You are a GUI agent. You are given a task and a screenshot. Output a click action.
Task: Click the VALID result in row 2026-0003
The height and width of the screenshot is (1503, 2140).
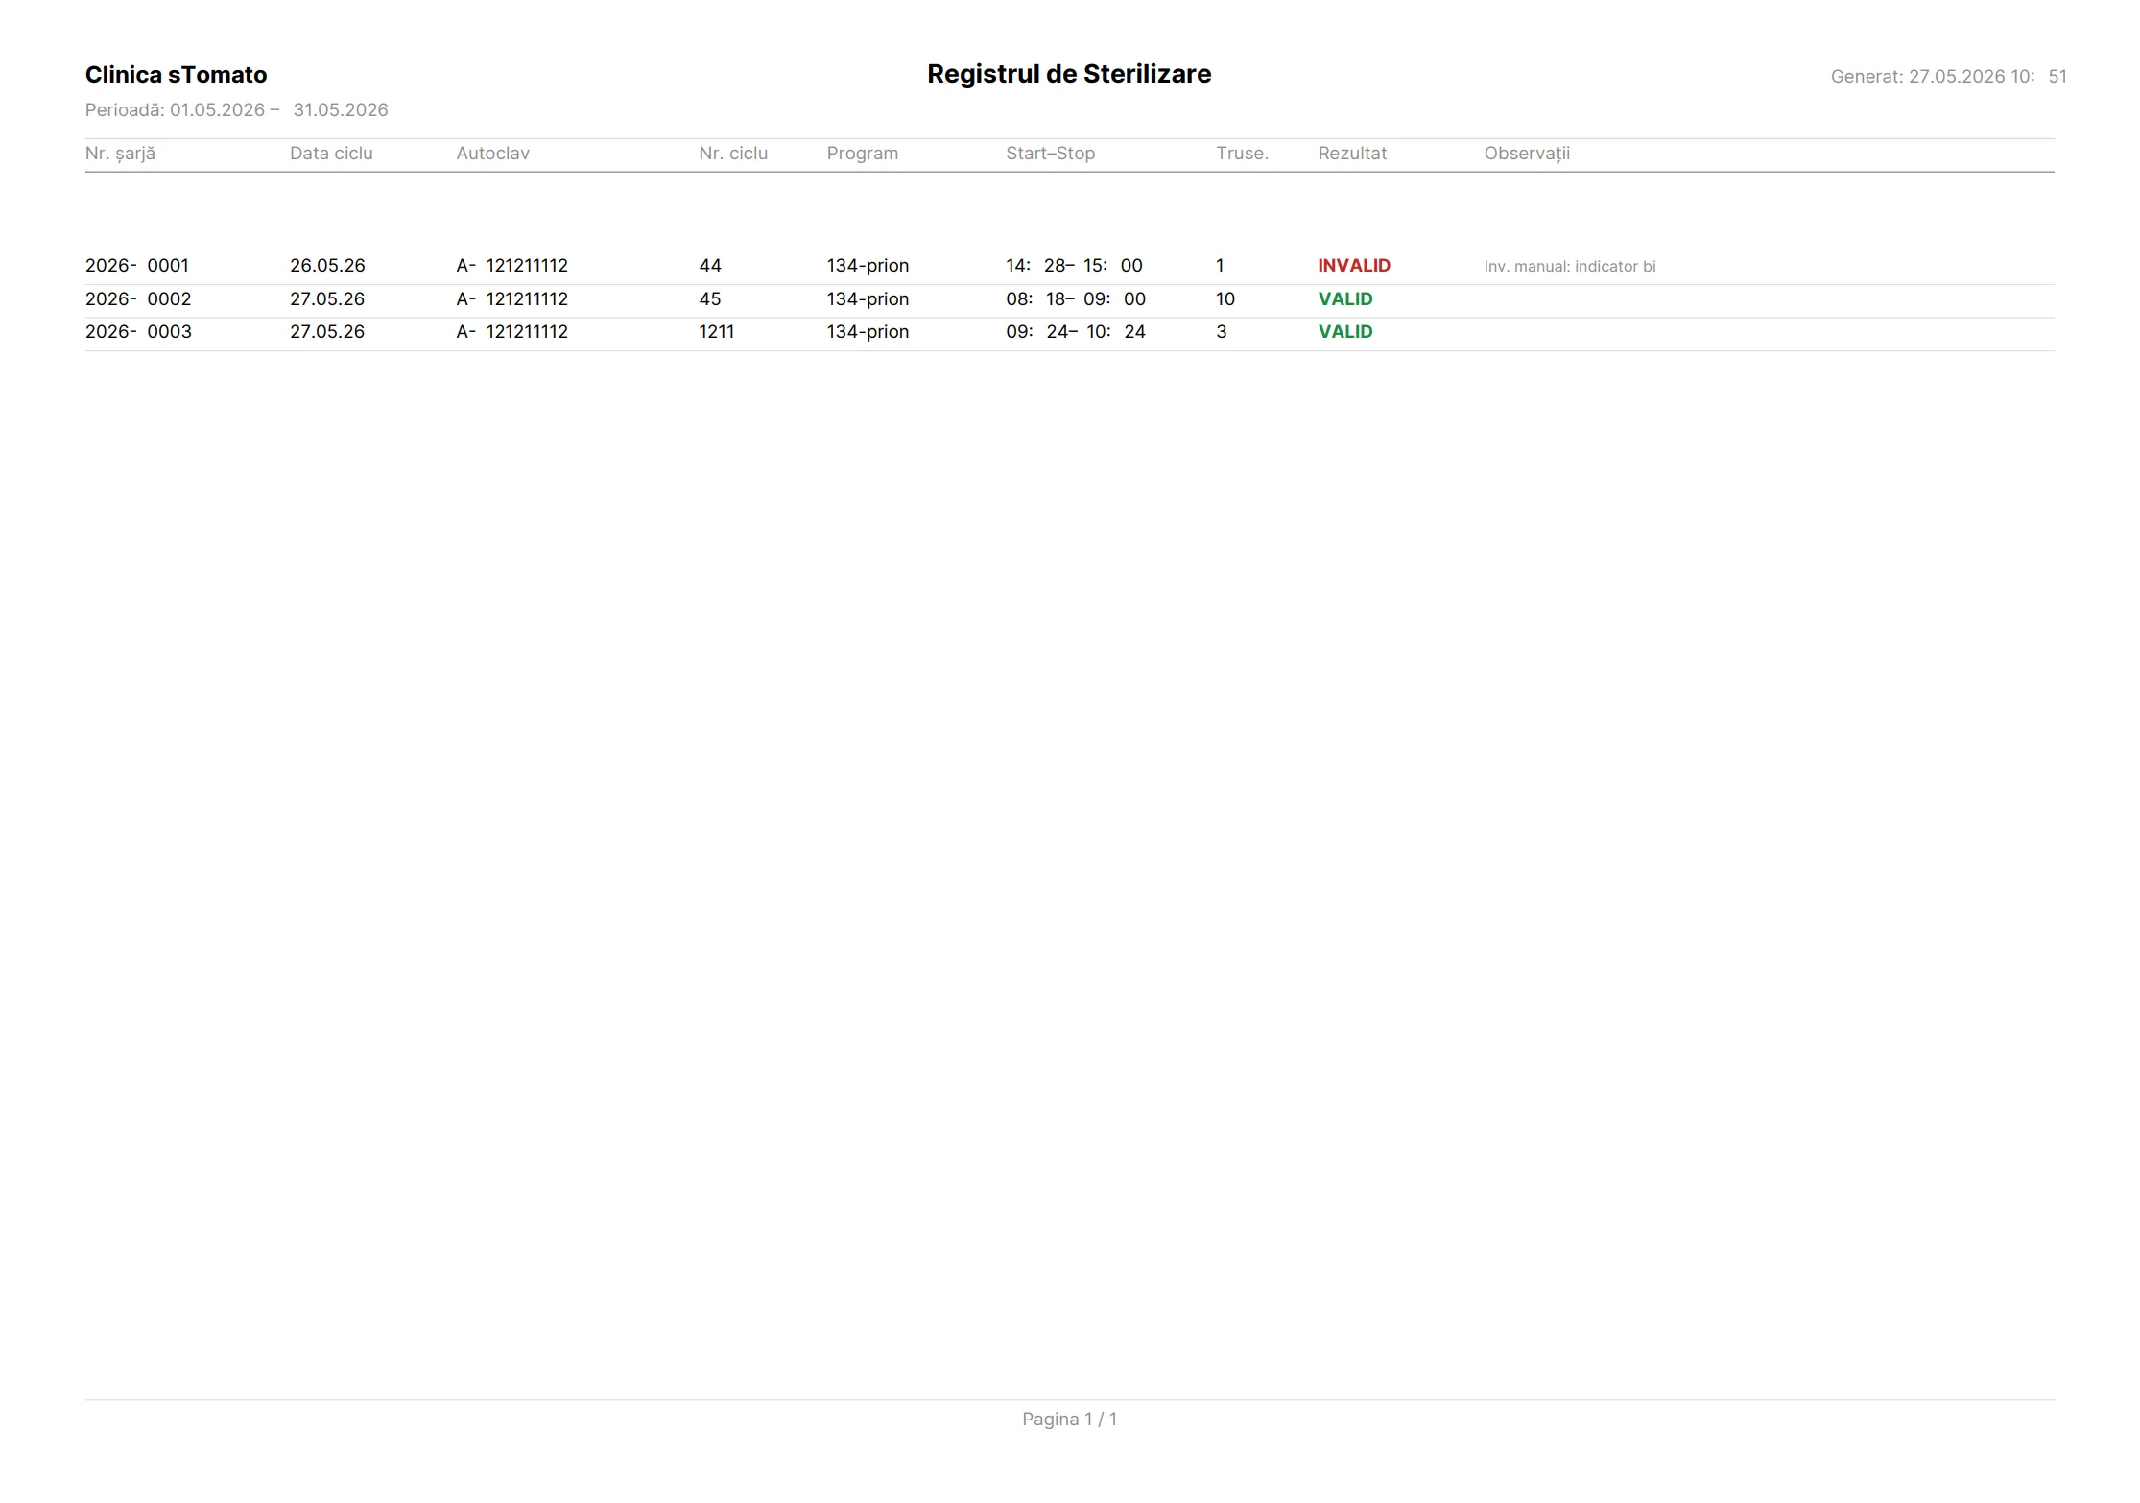pos(1345,332)
